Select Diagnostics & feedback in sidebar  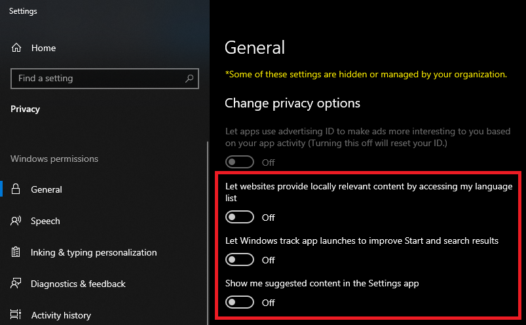78,284
